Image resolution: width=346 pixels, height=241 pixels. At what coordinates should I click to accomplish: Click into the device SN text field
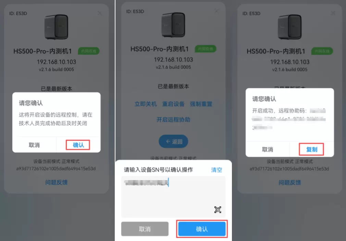173,197
